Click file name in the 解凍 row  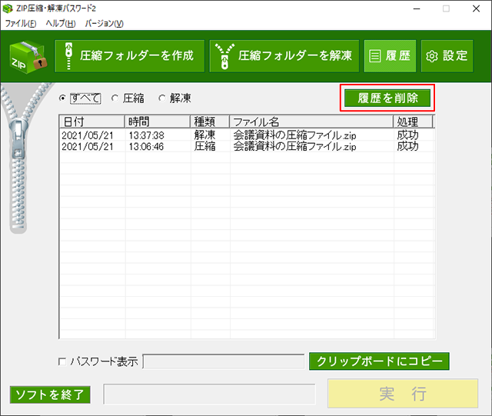point(294,135)
